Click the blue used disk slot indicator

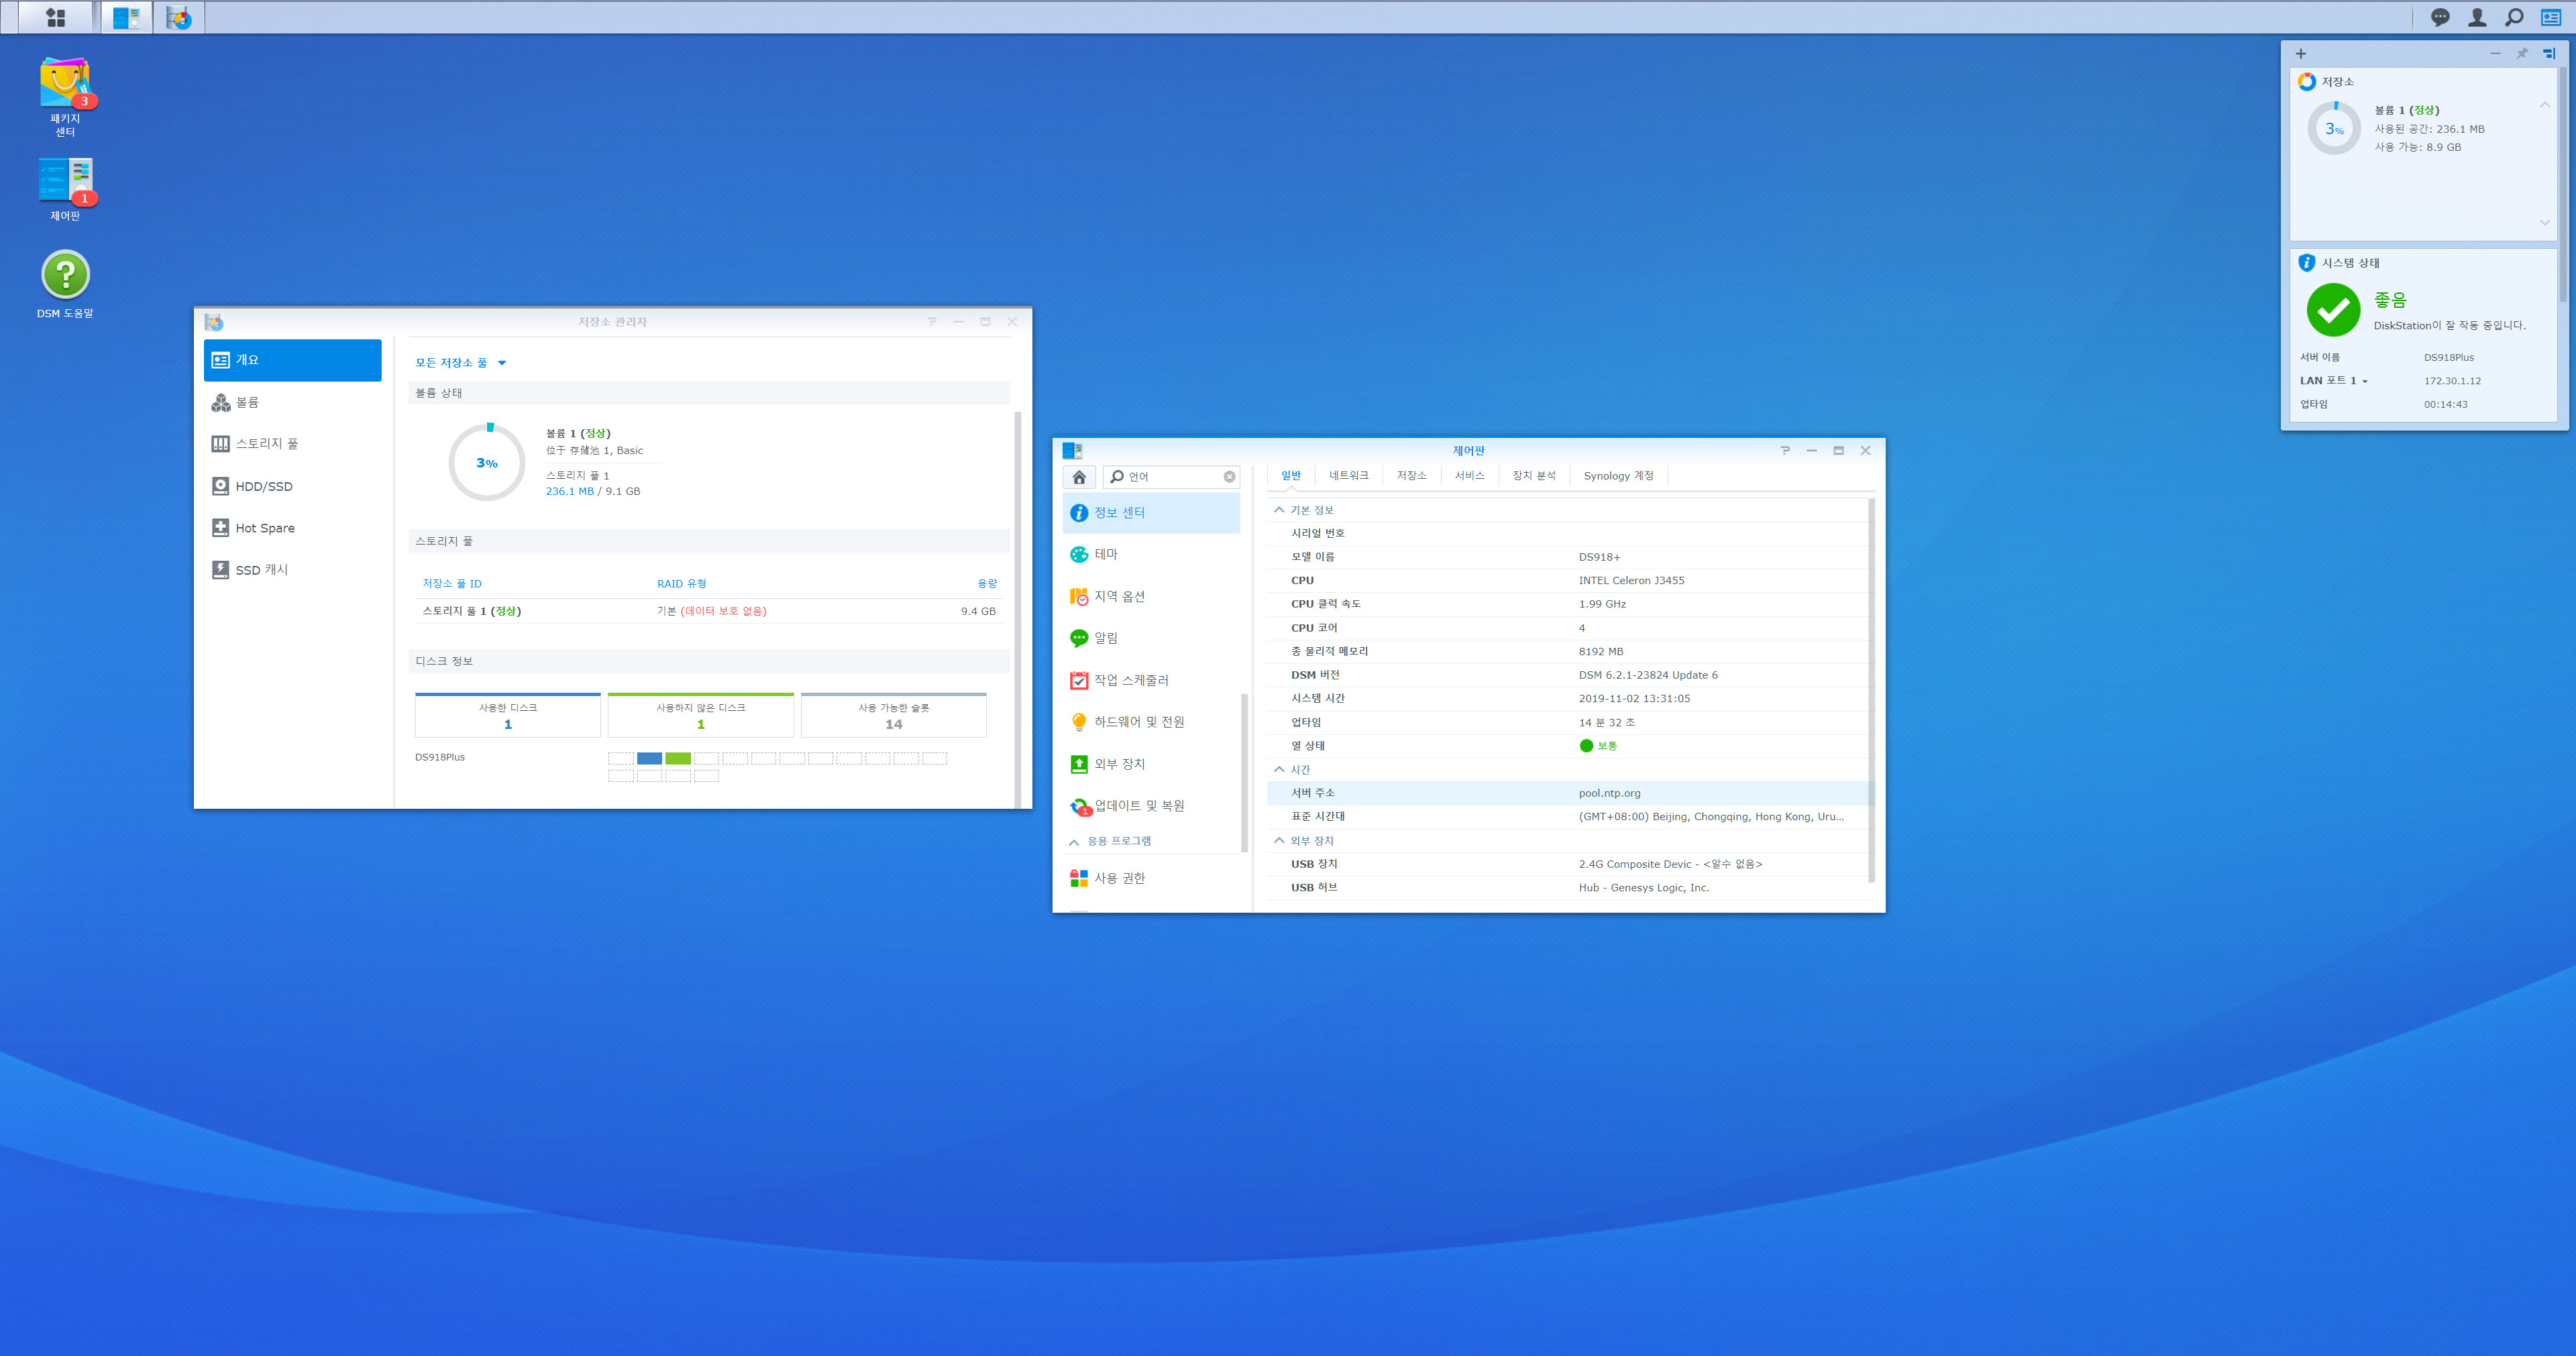click(x=649, y=758)
